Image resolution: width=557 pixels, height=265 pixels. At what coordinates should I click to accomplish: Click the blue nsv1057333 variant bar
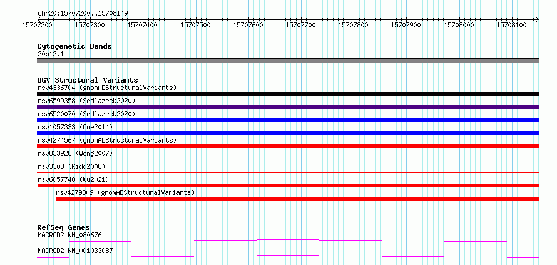[x=288, y=133]
